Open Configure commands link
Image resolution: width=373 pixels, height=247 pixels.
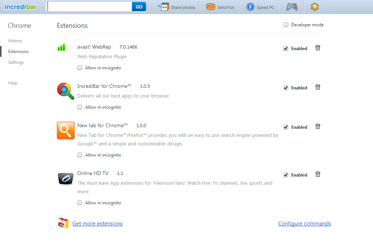click(305, 224)
